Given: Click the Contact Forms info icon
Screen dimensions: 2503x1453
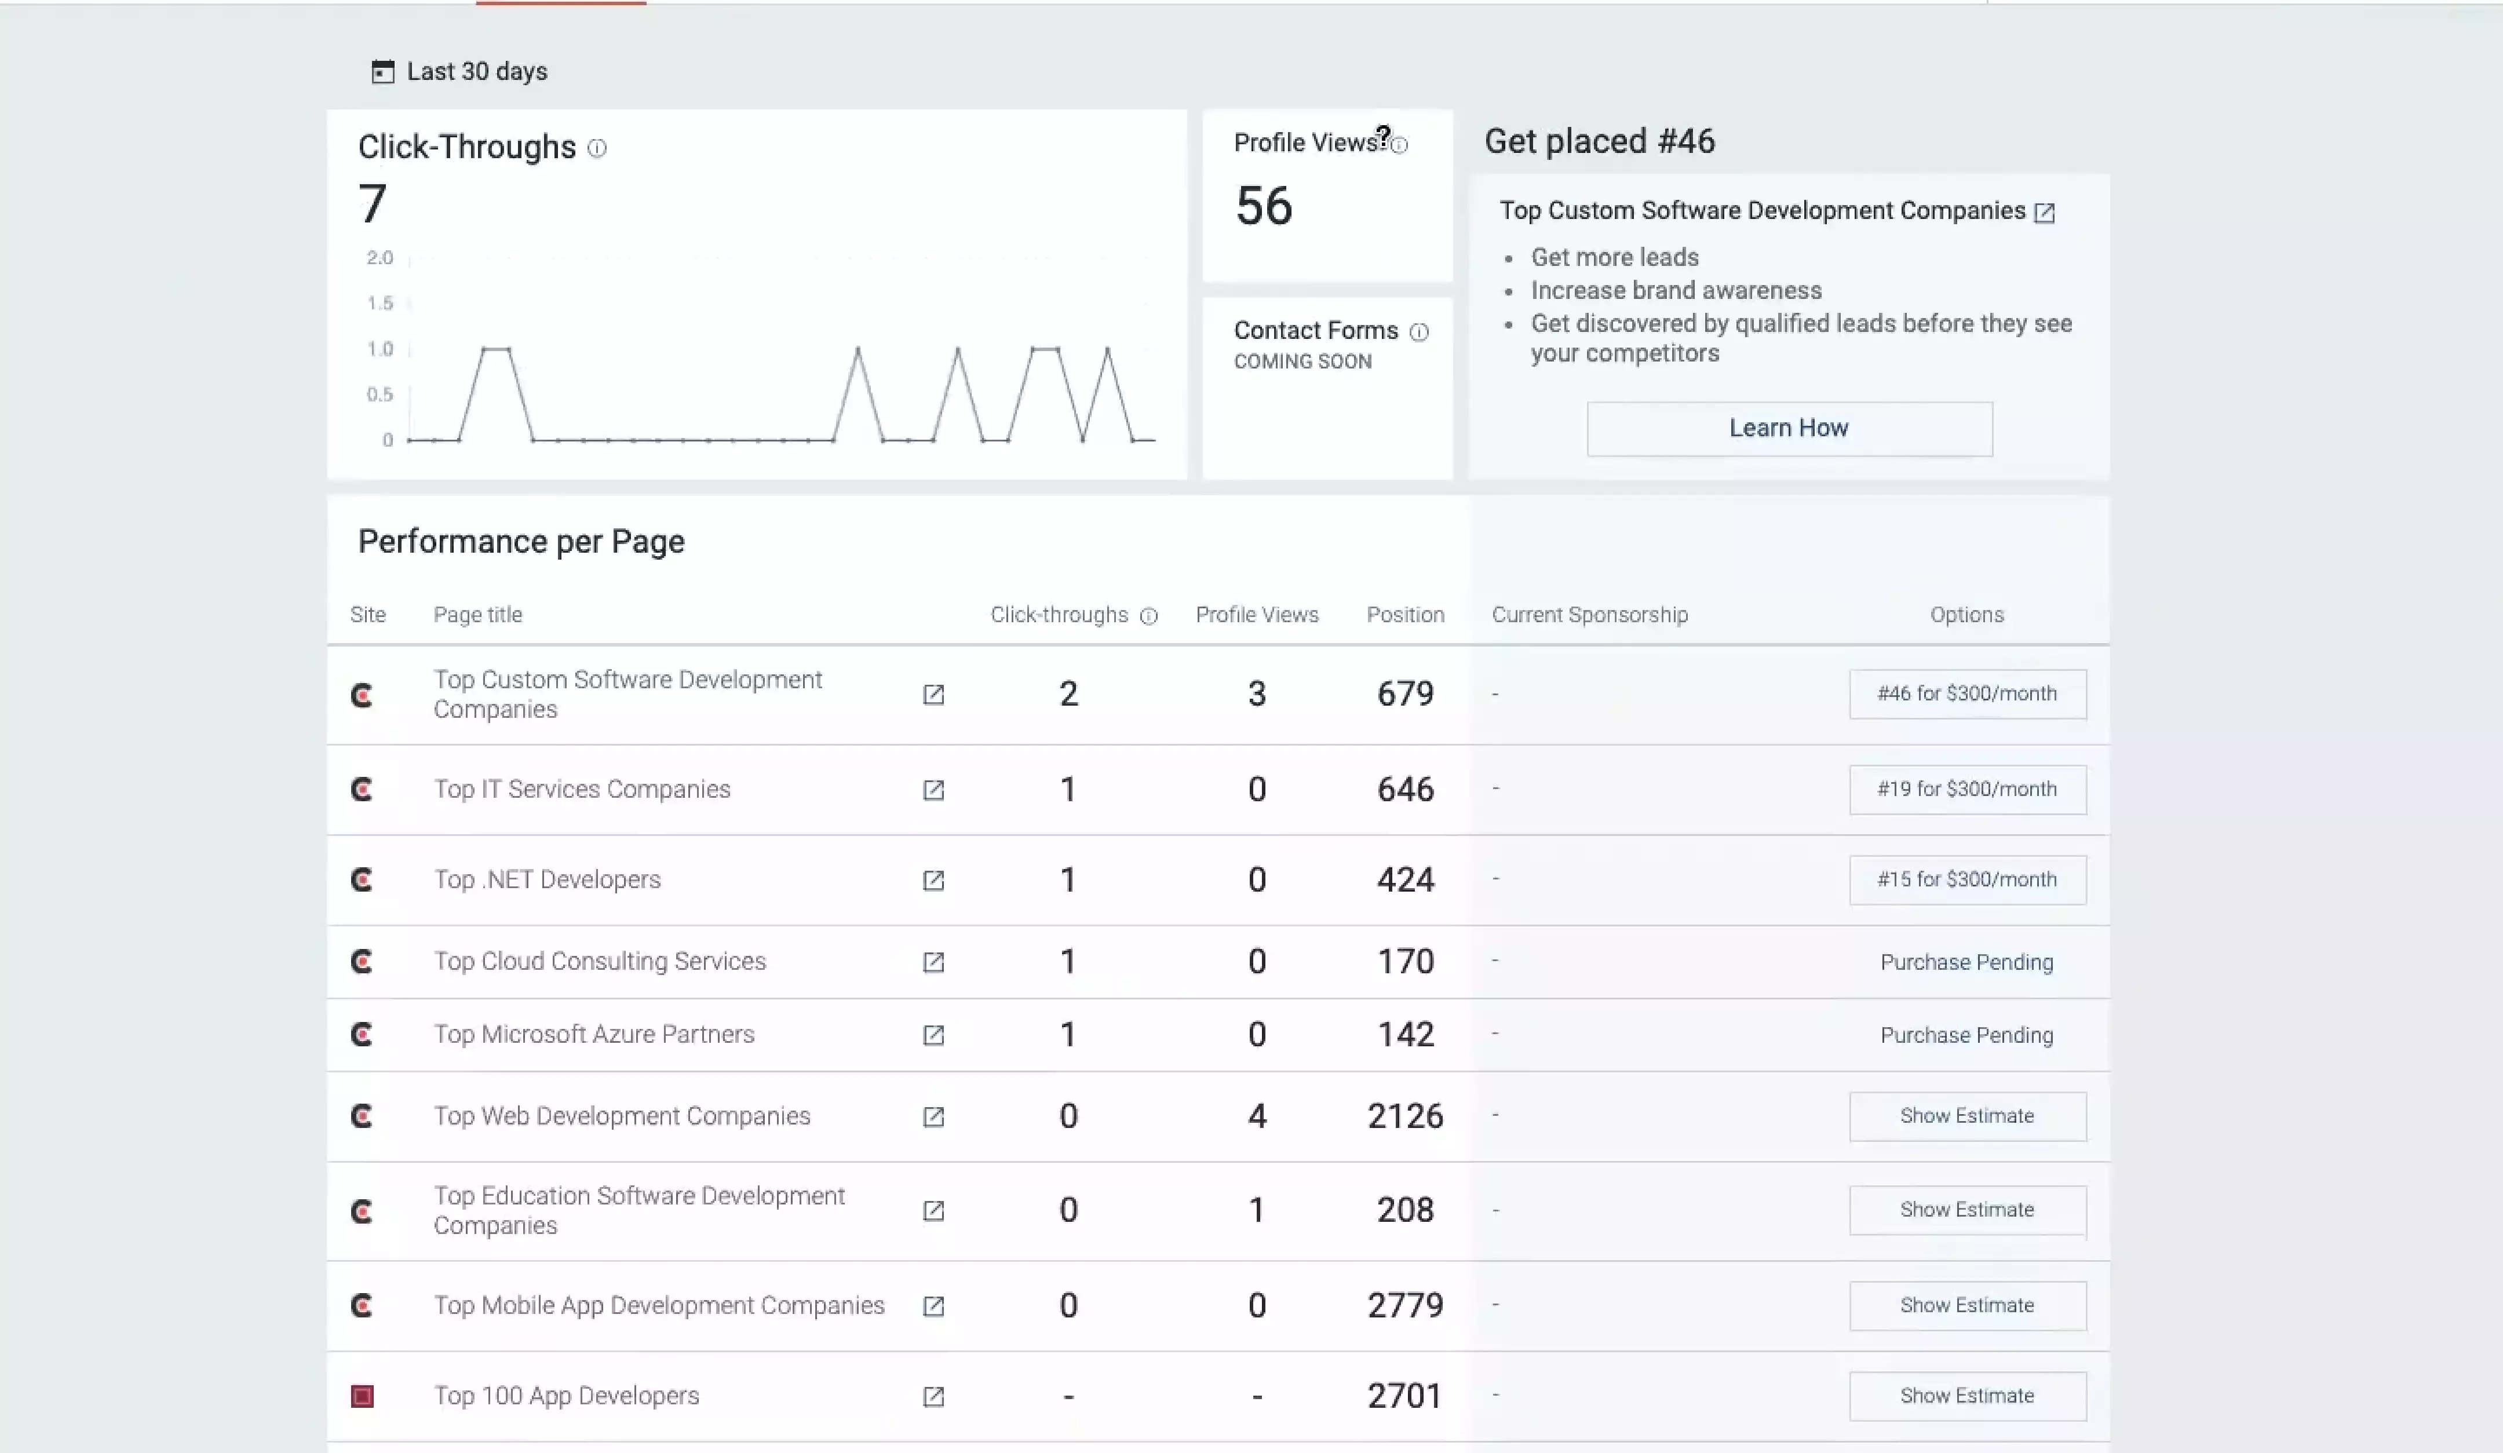Looking at the screenshot, I should tap(1420, 332).
